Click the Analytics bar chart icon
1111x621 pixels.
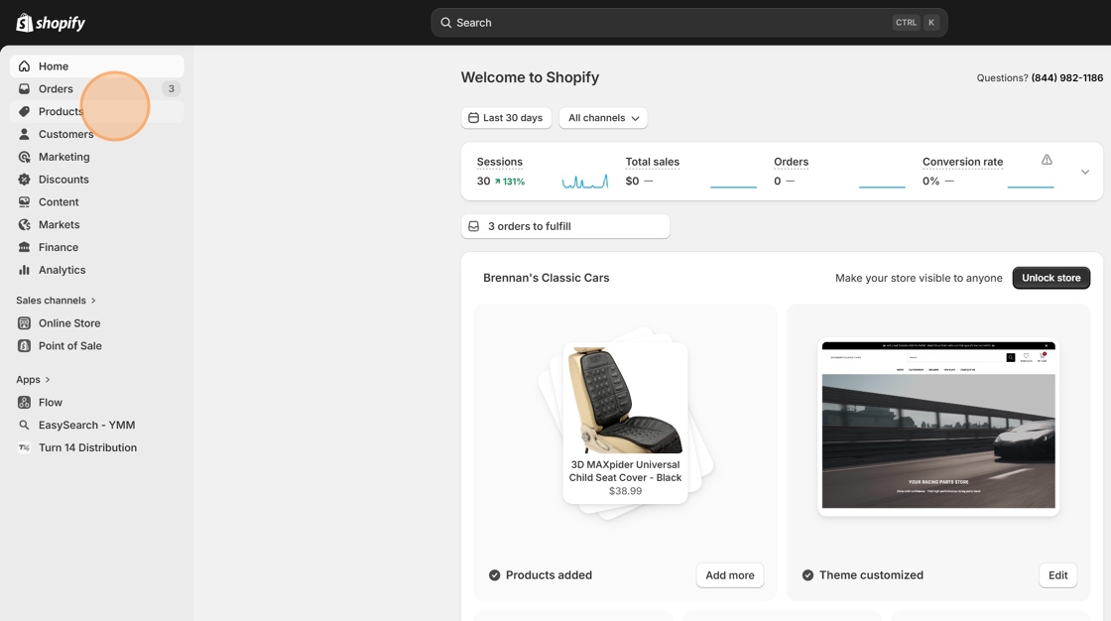tap(24, 270)
